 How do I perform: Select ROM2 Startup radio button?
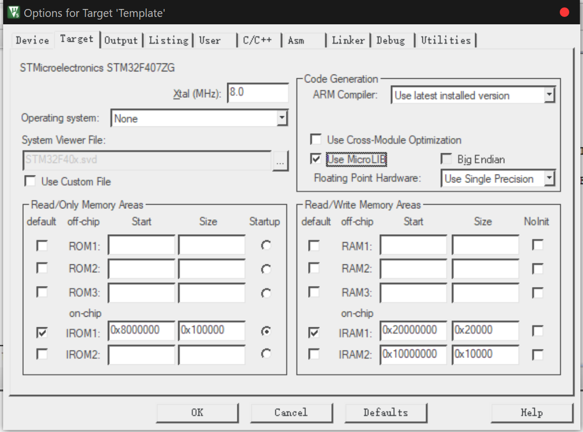pyautogui.click(x=266, y=269)
